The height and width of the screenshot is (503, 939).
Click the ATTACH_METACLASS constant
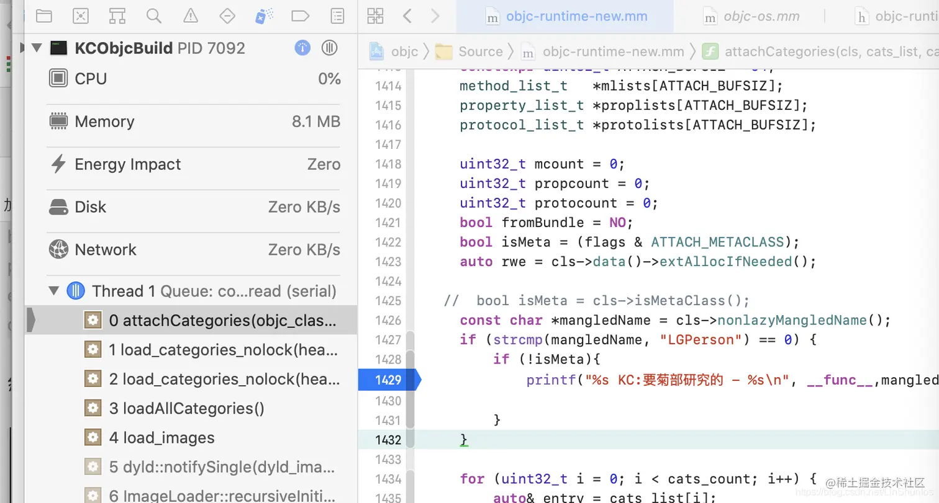[x=717, y=242]
